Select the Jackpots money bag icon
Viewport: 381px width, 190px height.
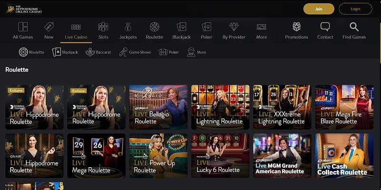(x=128, y=27)
